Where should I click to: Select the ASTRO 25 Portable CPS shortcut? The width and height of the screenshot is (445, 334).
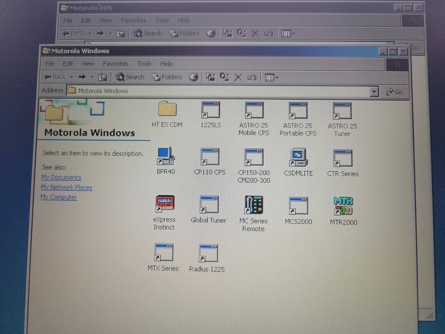[x=298, y=119]
